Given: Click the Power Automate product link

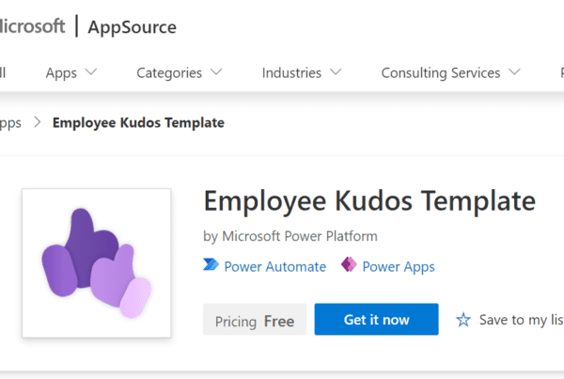Looking at the screenshot, I should point(274,267).
